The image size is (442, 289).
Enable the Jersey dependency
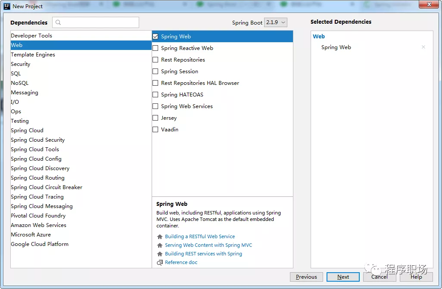[156, 118]
